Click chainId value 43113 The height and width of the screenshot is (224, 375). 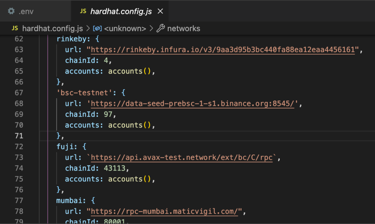(x=115, y=168)
